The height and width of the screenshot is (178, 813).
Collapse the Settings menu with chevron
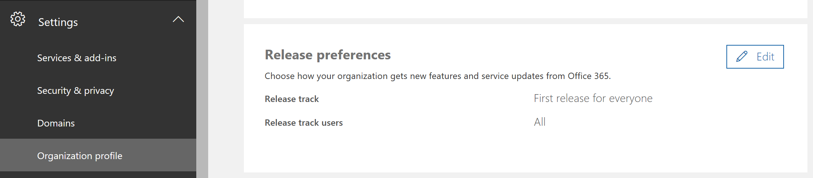pyautogui.click(x=178, y=19)
